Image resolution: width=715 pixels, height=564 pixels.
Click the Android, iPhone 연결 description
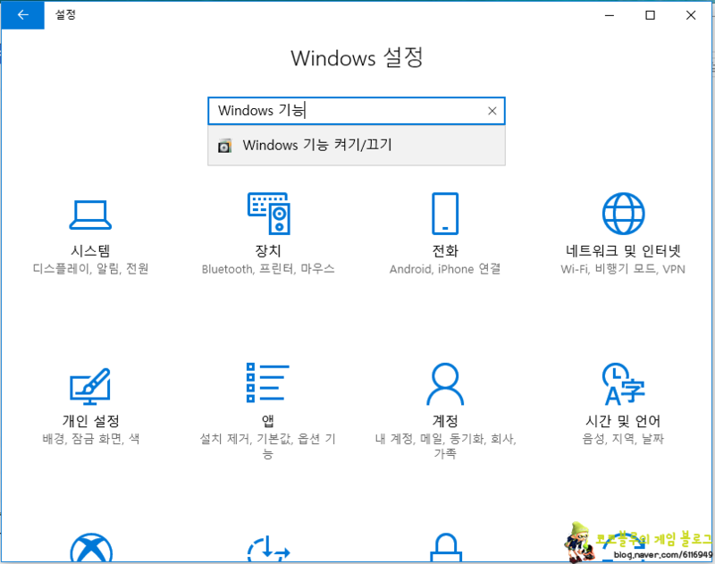(445, 269)
